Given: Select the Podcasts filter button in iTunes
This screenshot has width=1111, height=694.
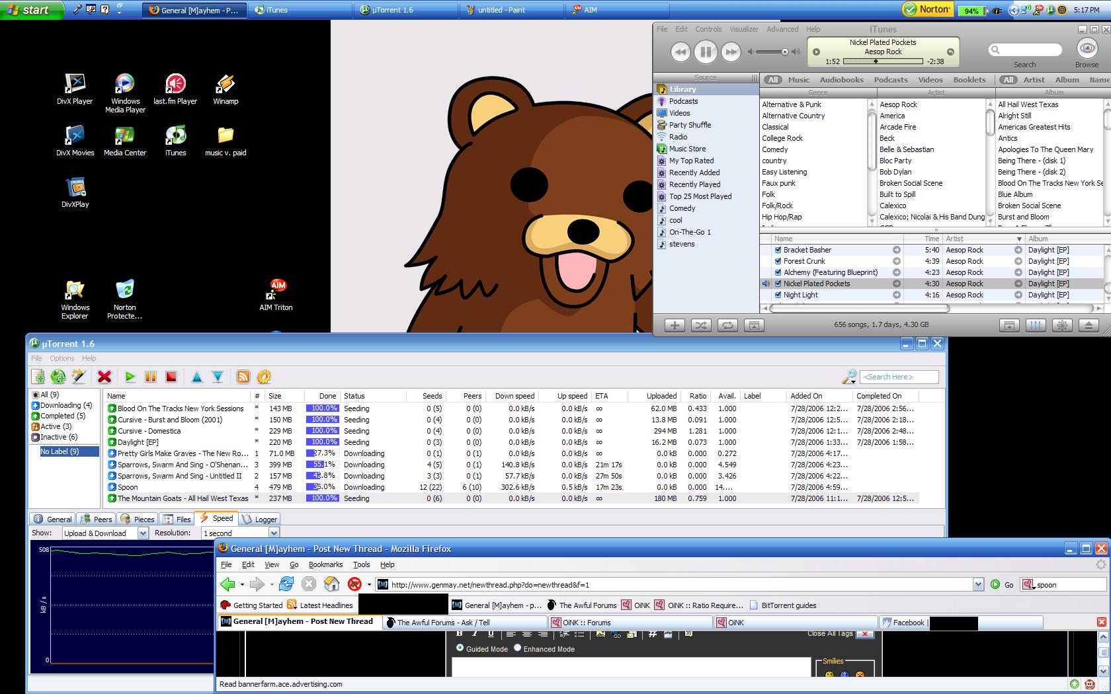Looking at the screenshot, I should coord(891,79).
